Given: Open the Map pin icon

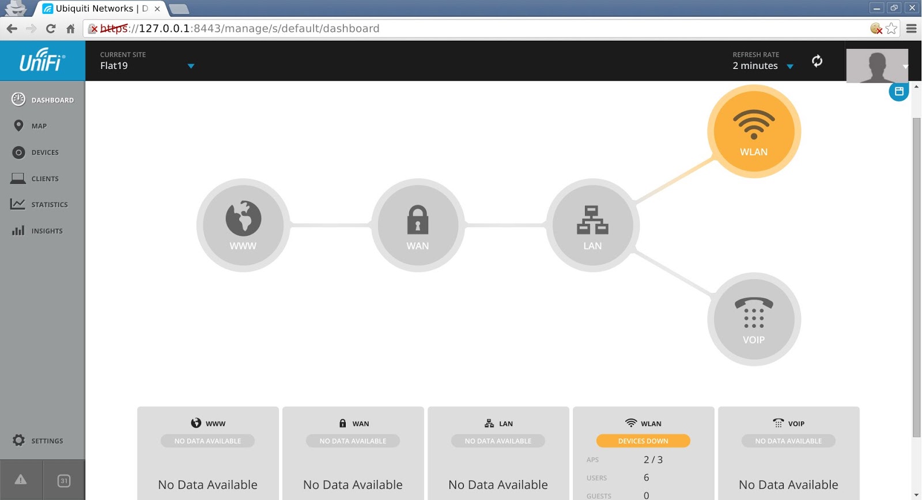Looking at the screenshot, I should coord(18,125).
